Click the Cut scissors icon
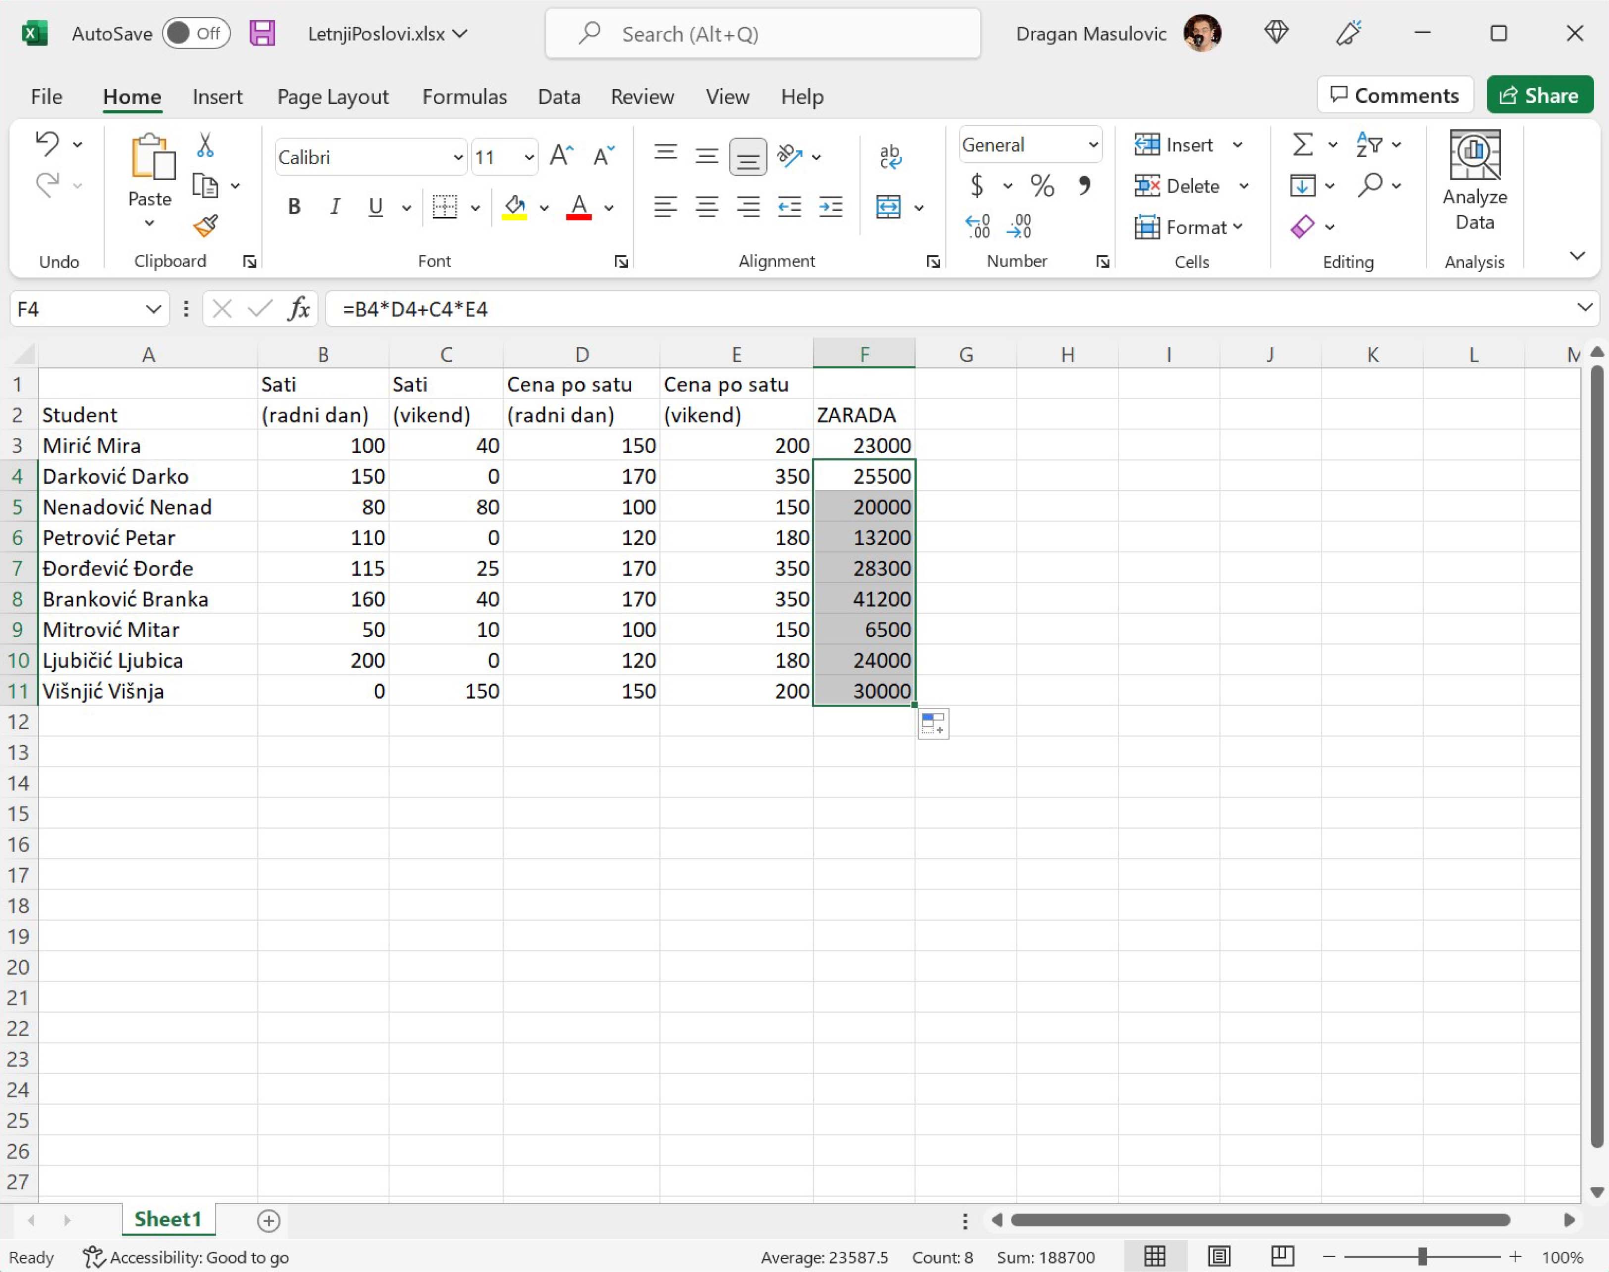The height and width of the screenshot is (1272, 1609). tap(205, 144)
